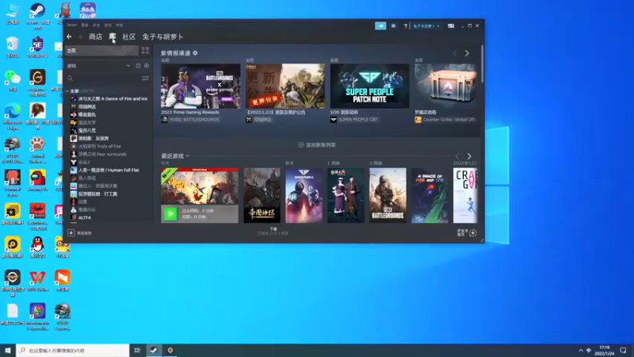Click the green Play button
Viewport: 634px width, 357px height.
pos(170,213)
